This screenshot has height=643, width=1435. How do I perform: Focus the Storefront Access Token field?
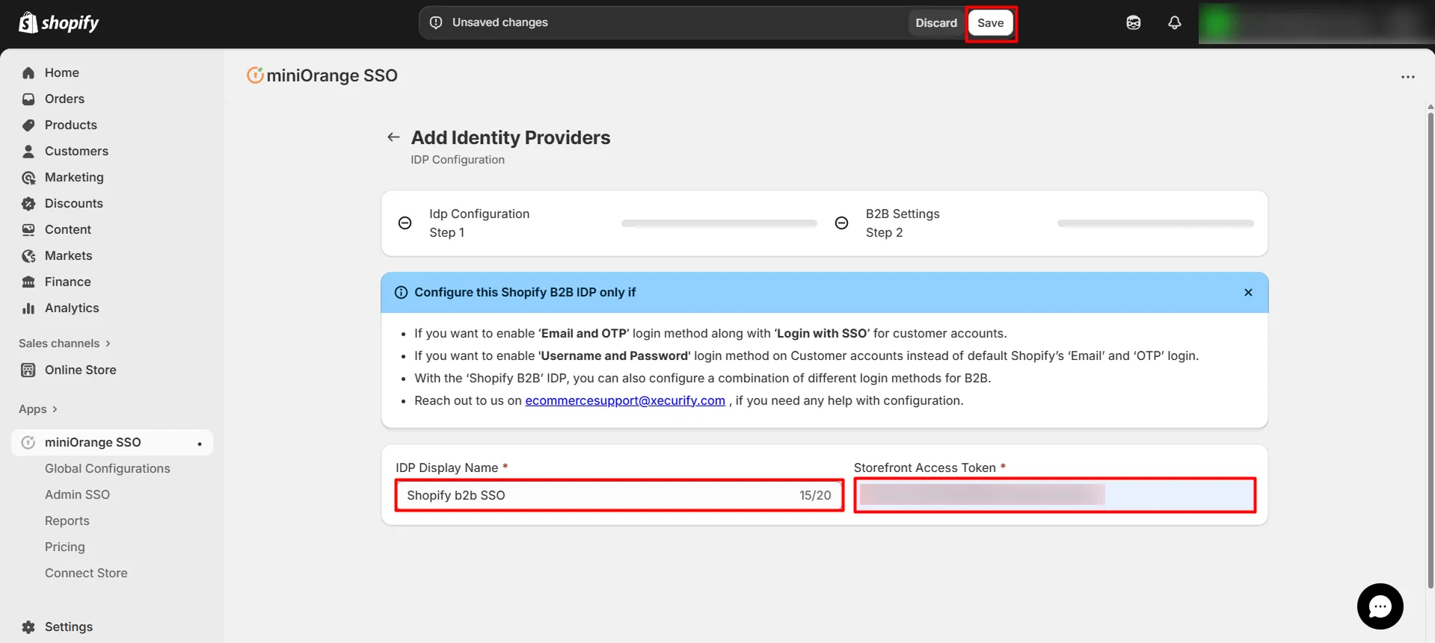pyautogui.click(x=1054, y=495)
